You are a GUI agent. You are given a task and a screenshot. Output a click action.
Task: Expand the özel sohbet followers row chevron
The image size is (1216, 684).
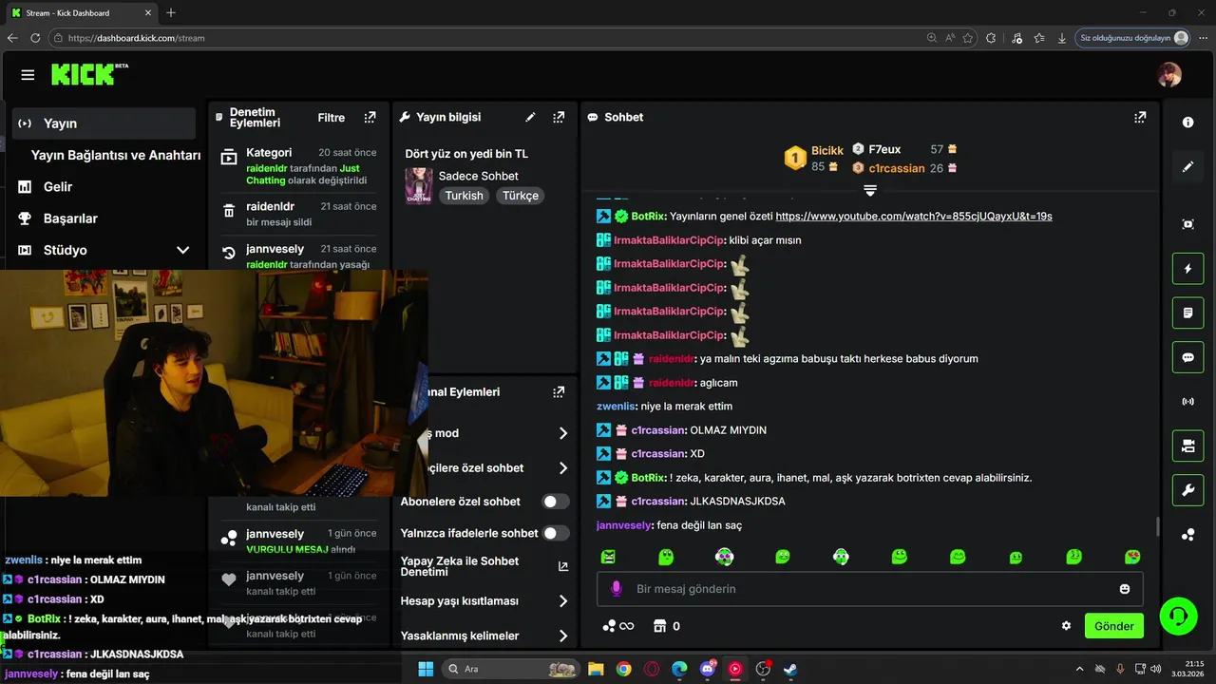point(563,468)
